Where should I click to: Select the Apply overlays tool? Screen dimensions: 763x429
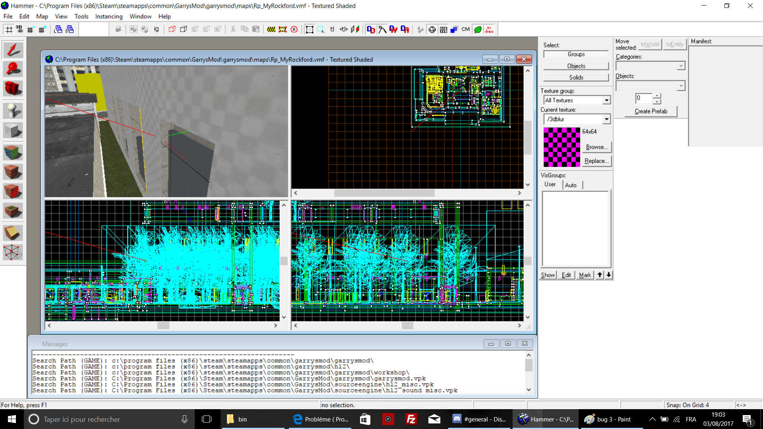pyautogui.click(x=13, y=211)
